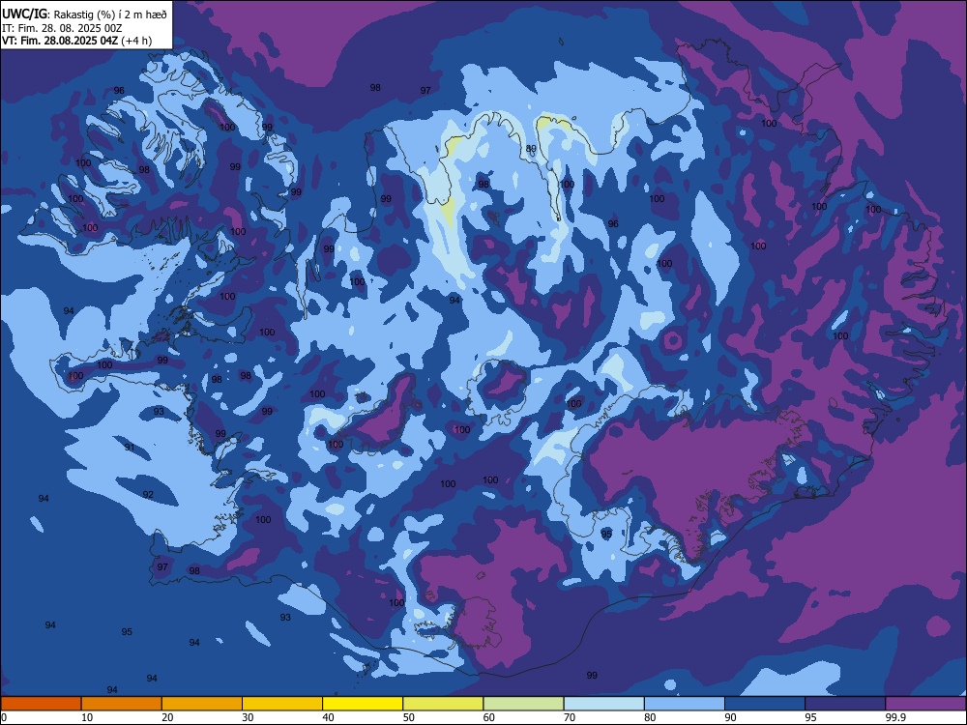Pick the purple 99.9+ legend swatch
Screen dimensions: 967x725
(x=925, y=704)
